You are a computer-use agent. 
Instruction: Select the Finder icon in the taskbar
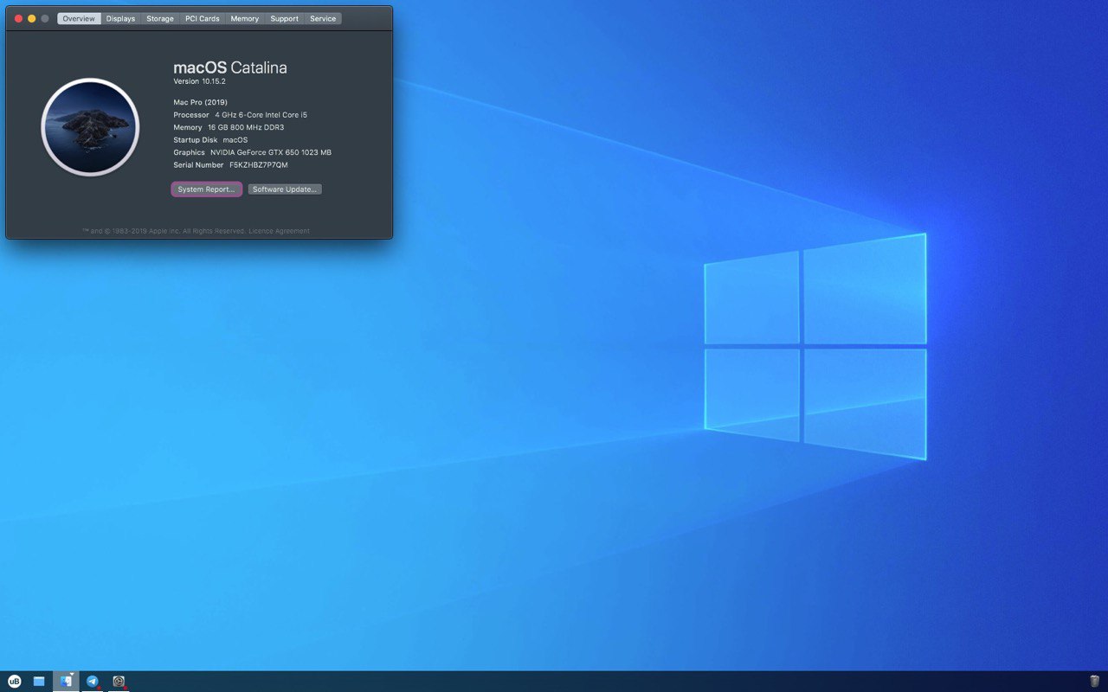point(66,681)
